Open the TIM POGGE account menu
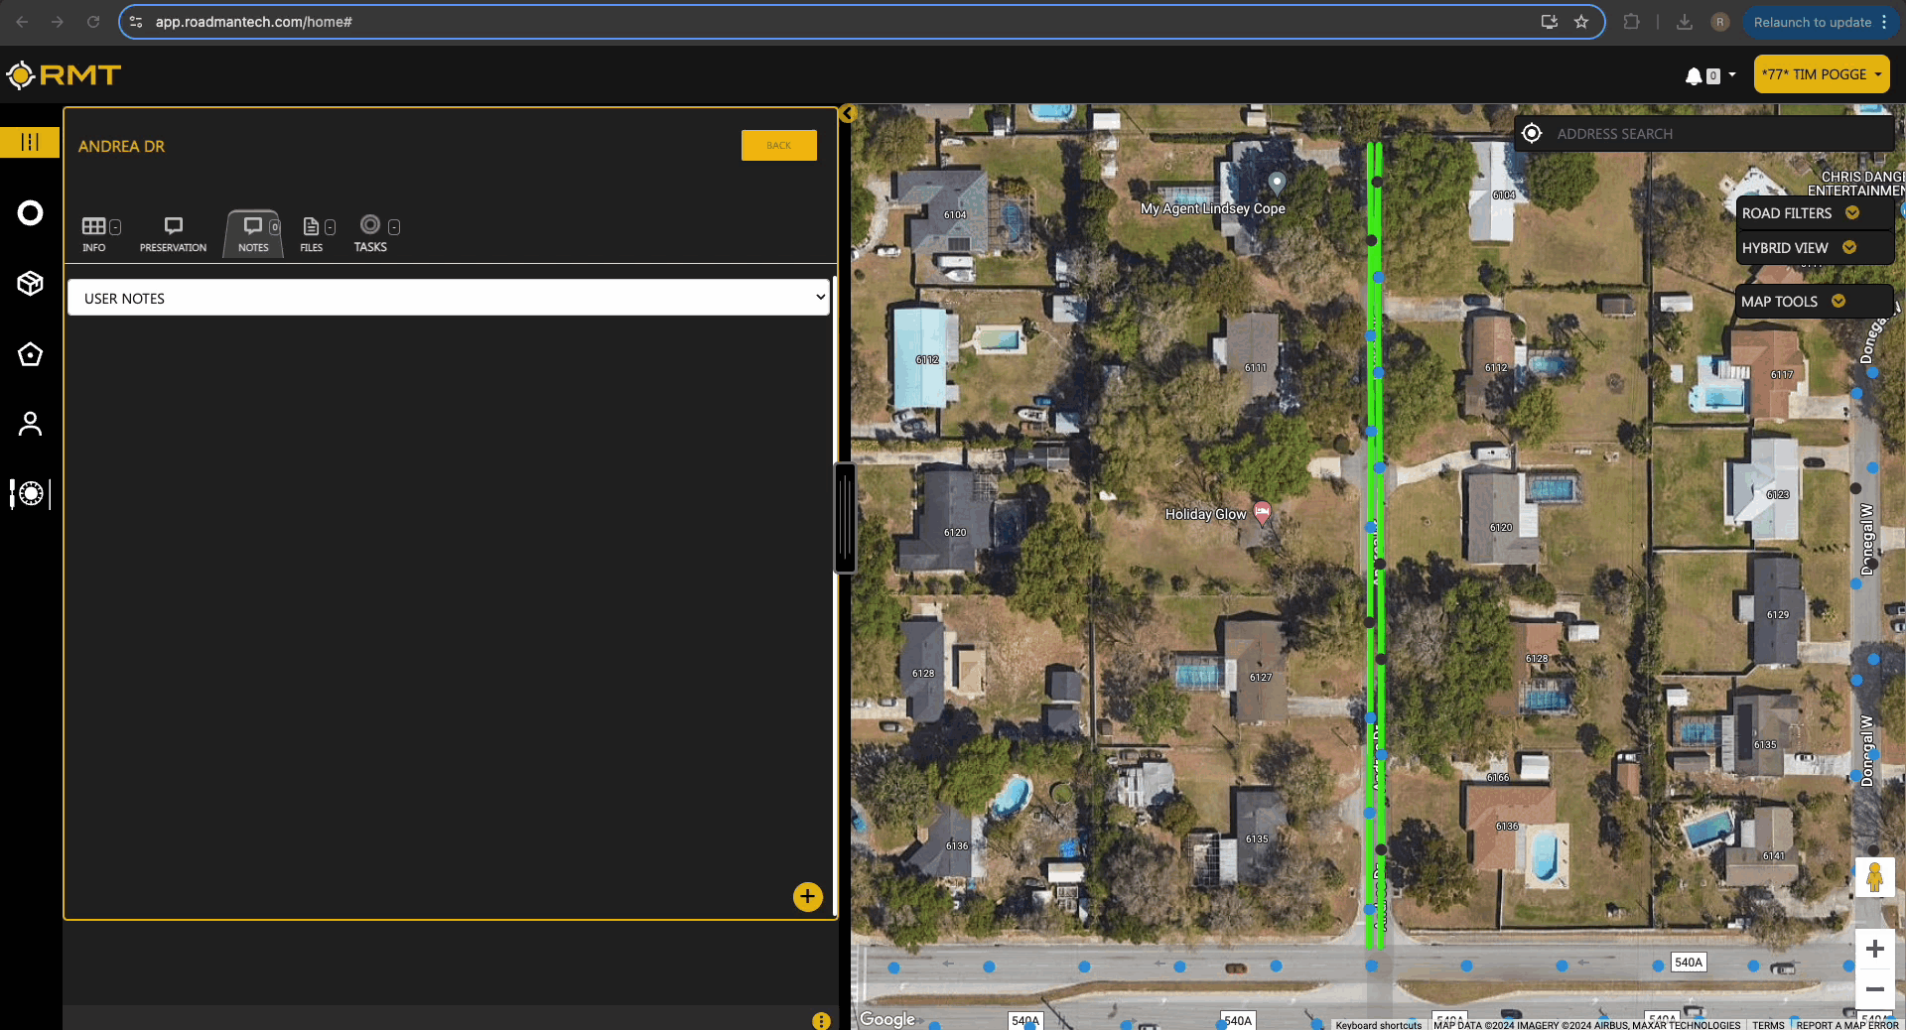The image size is (1906, 1030). 1821,74
